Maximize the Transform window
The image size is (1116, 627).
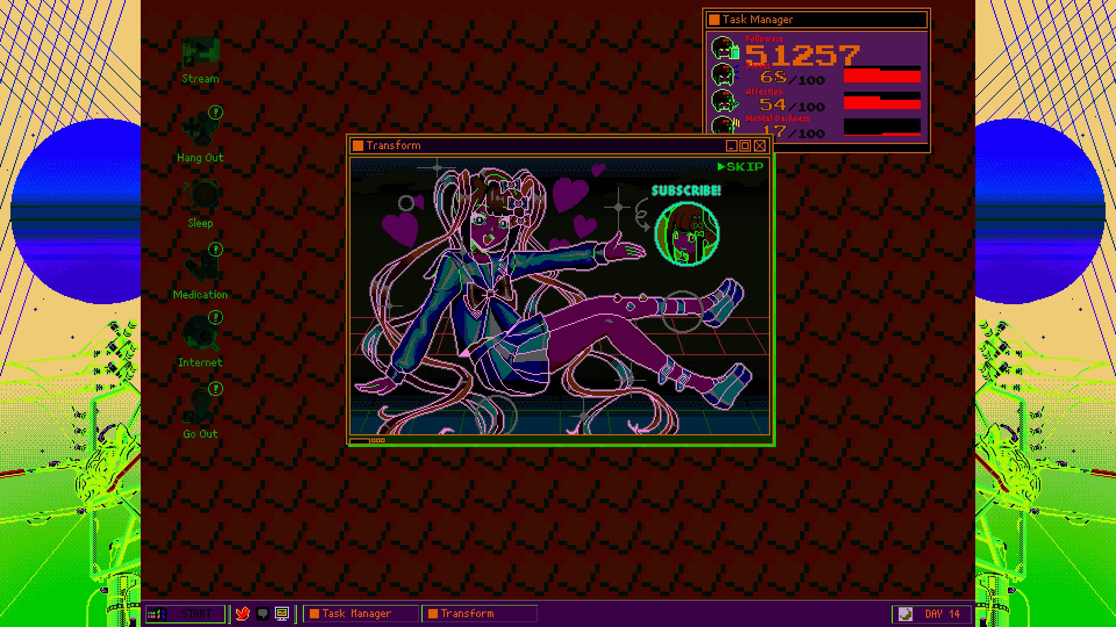click(x=745, y=146)
